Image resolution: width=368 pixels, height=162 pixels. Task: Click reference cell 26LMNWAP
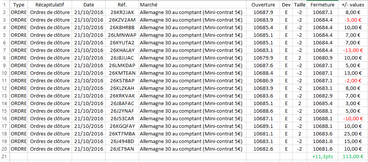pos(122,35)
